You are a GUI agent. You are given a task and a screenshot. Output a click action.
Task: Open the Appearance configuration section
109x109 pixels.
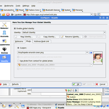click(5, 42)
